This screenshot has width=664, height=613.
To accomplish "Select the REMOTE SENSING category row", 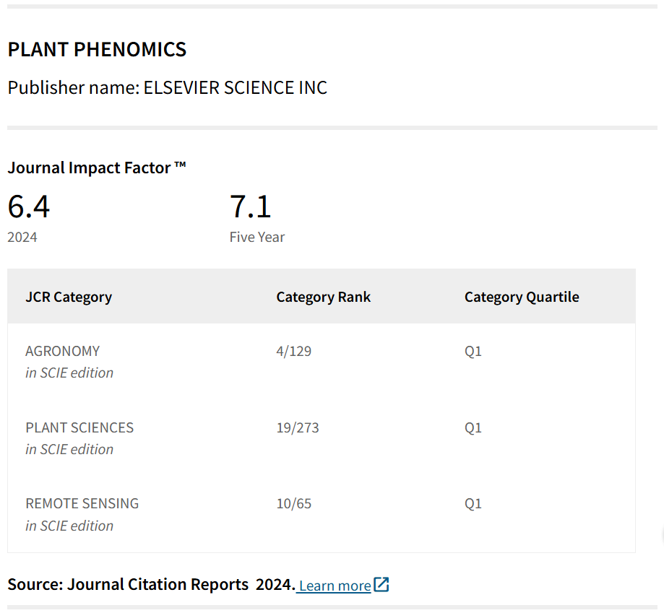I will tap(82, 503).
